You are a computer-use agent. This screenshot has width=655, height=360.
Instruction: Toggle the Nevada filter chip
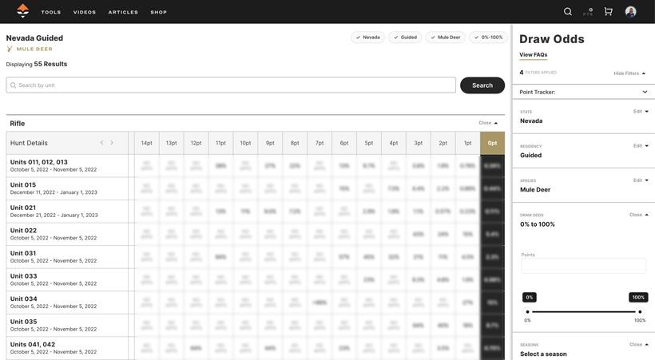tap(367, 38)
